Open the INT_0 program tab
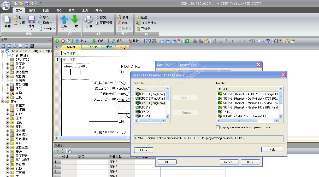319x177 pixels. point(123,47)
